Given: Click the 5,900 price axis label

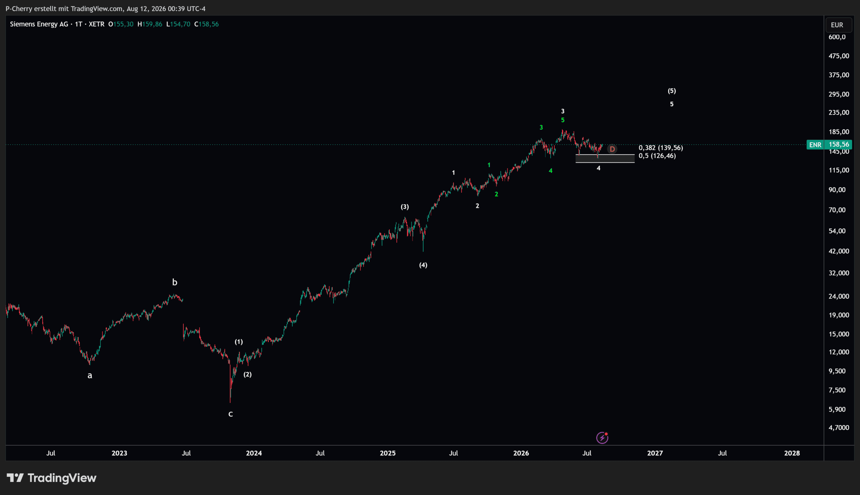Looking at the screenshot, I should tap(837, 410).
